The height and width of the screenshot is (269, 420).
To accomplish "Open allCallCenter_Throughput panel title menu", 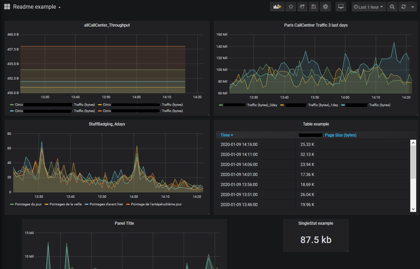I will [x=107, y=25].
